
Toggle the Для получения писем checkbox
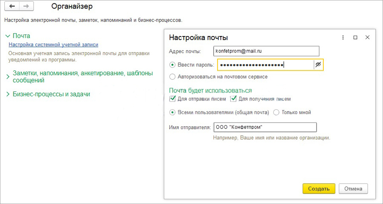point(234,99)
